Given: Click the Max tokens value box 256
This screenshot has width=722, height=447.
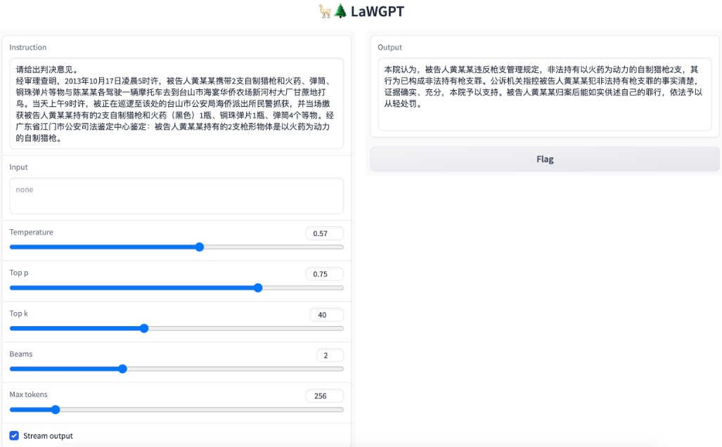Looking at the screenshot, I should click(x=325, y=396).
